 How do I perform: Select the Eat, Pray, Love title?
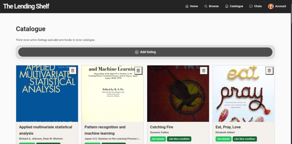[x=228, y=127]
